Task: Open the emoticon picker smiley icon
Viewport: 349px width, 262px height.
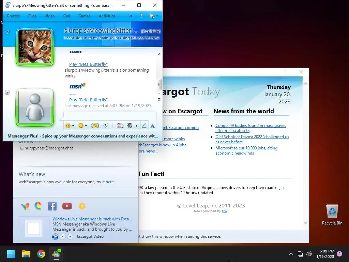Action: pyautogui.click(x=68, y=126)
